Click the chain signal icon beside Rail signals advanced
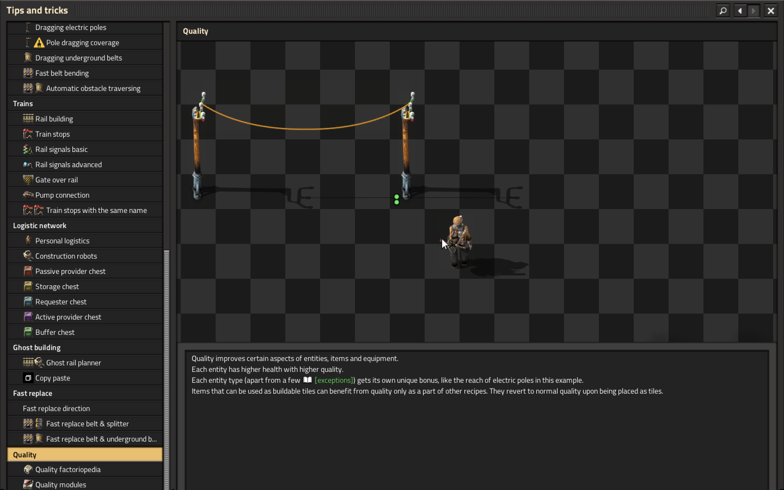The width and height of the screenshot is (784, 490). coord(28,165)
